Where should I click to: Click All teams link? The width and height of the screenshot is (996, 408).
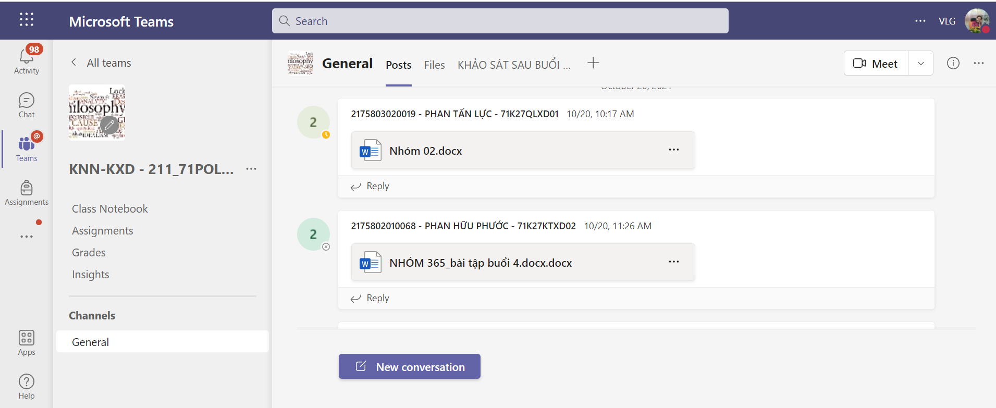(109, 63)
